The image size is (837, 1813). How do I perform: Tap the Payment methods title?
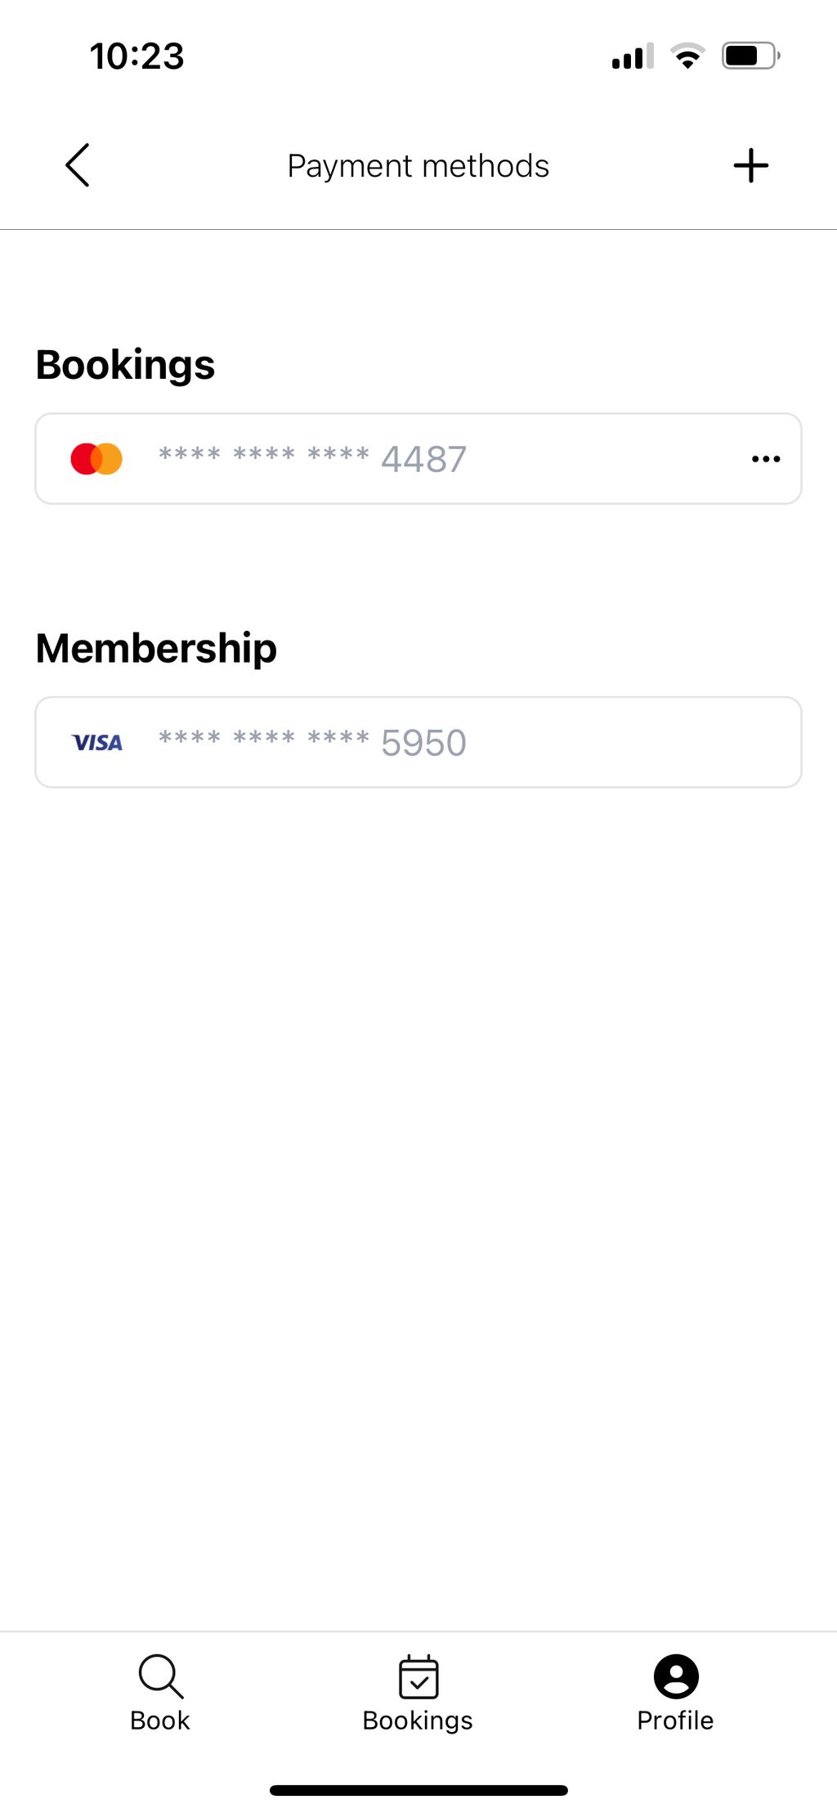[x=418, y=166]
